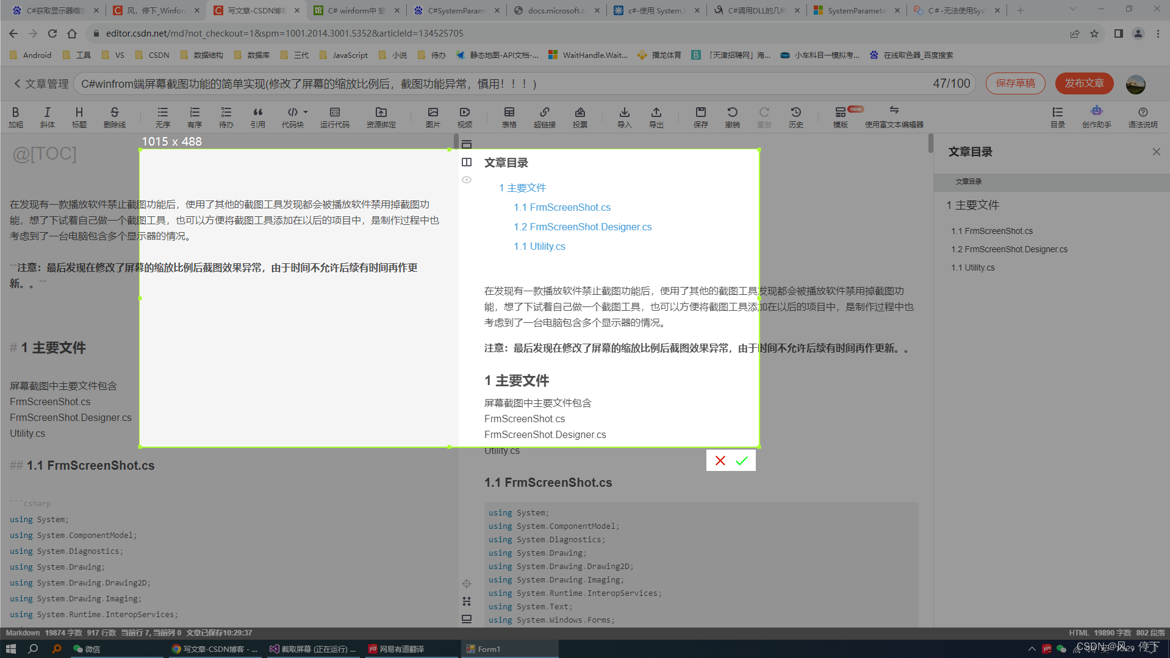Open CSDN bookmarks folder

pyautogui.click(x=152, y=55)
